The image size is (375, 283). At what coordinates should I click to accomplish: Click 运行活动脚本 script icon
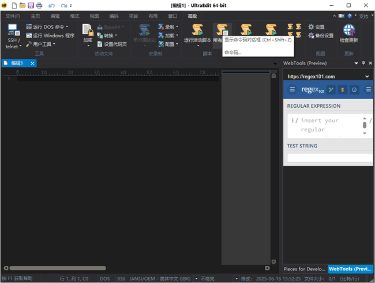click(x=198, y=33)
